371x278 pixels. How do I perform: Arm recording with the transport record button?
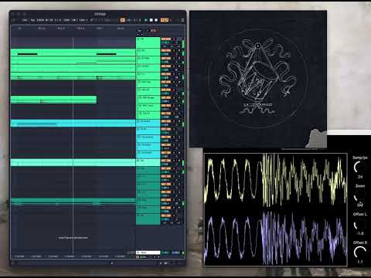156,20
